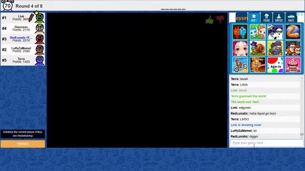Click the Round 4 of 8 label
This screenshot has height=171, width=305.
coord(29,6)
